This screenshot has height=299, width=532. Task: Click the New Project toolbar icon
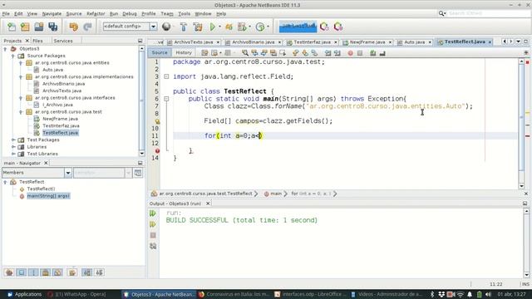point(25,27)
